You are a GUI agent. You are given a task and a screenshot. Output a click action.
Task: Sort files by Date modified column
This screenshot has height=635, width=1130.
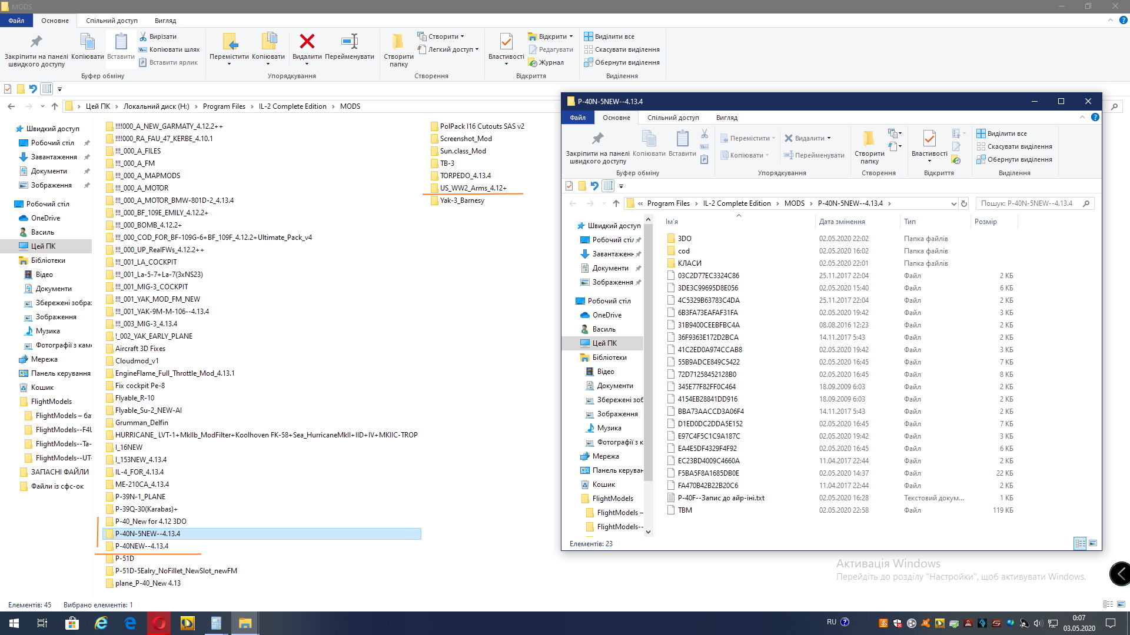(x=842, y=222)
